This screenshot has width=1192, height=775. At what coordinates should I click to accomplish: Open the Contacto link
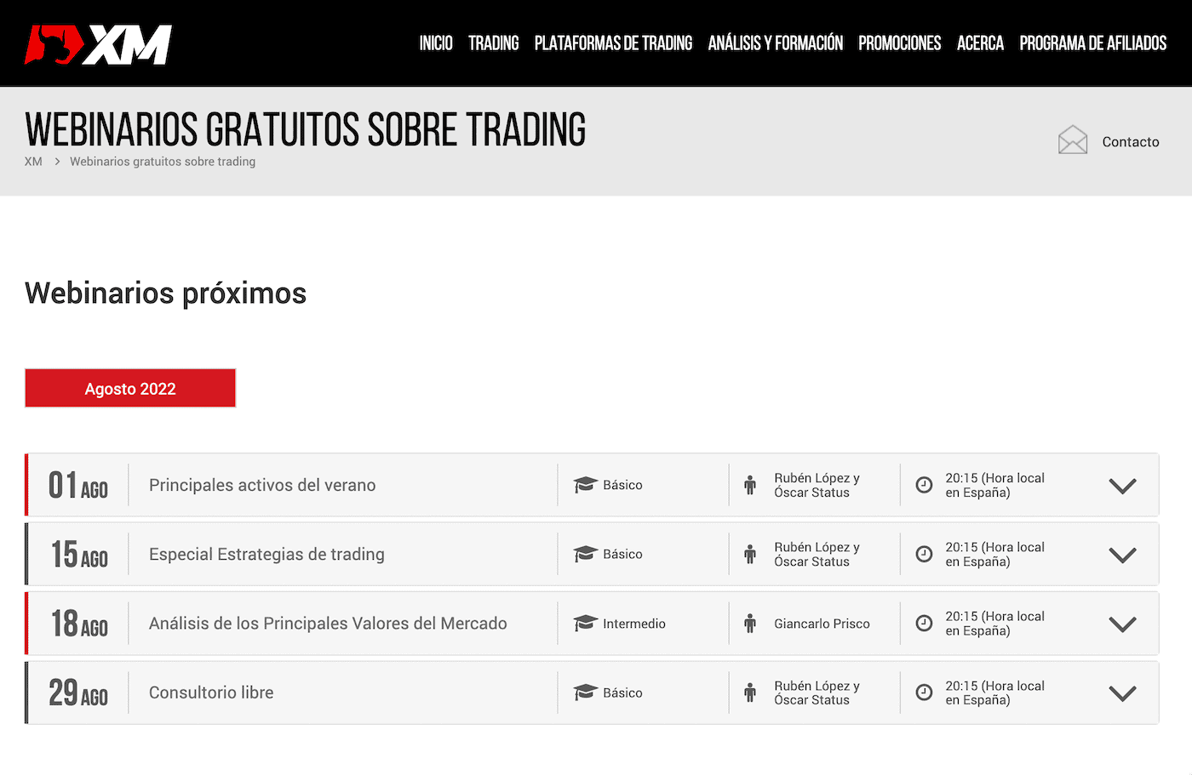click(1130, 142)
